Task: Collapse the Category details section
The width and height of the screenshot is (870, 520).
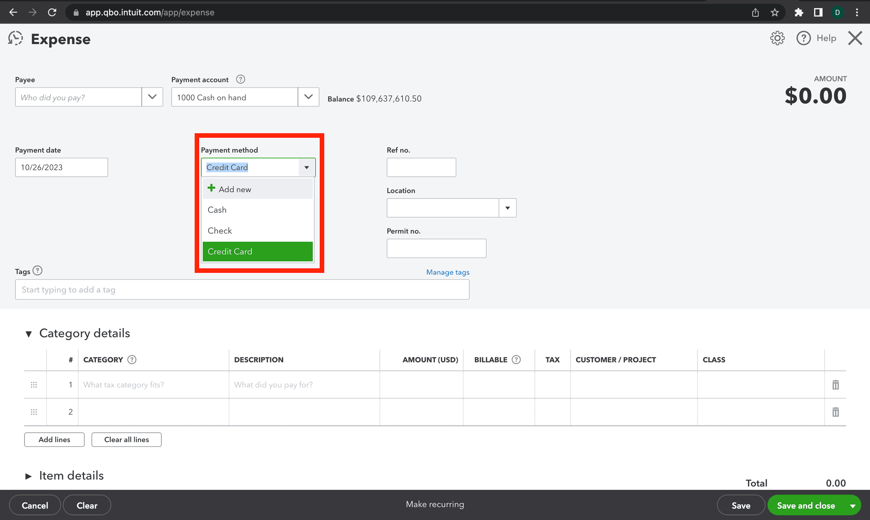Action: click(x=28, y=334)
